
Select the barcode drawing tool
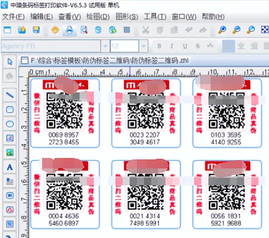click(x=10, y=181)
